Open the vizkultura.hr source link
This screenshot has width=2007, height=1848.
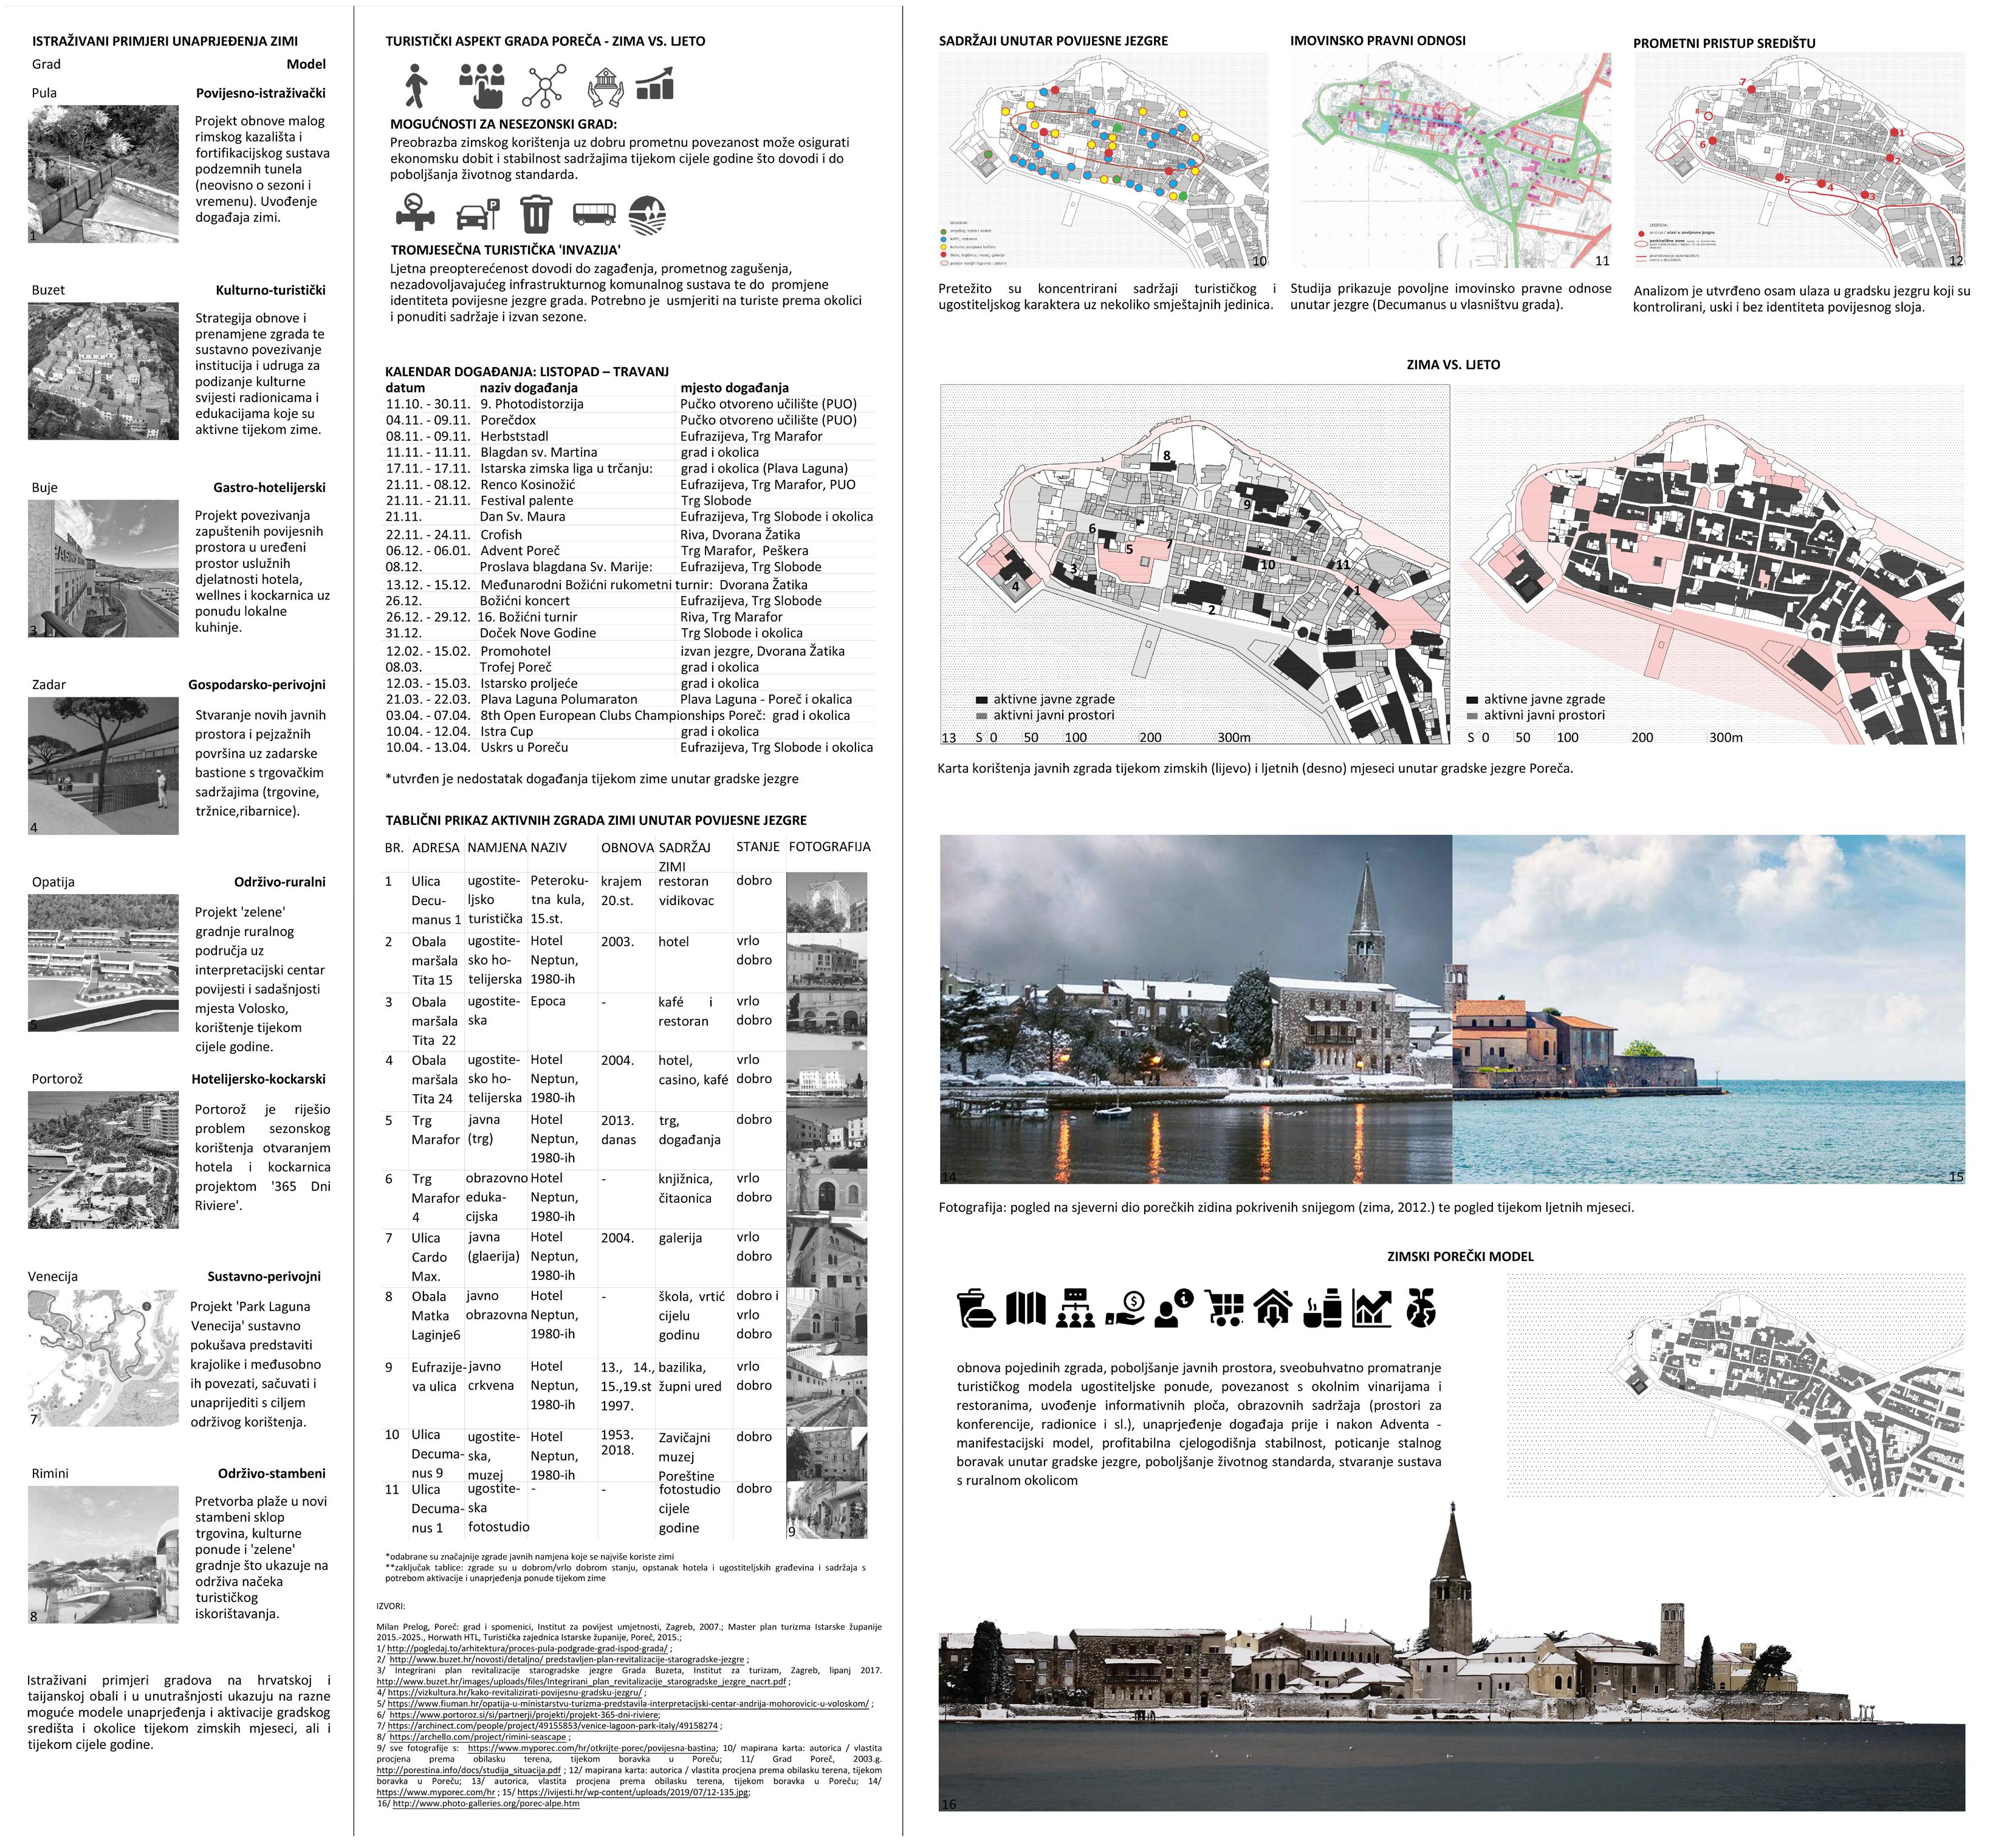[515, 1692]
